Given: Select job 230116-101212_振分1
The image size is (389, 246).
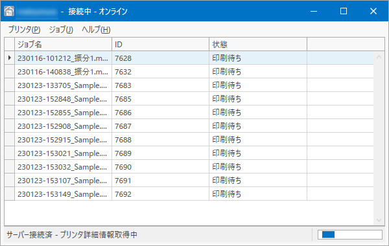Looking at the screenshot, I should tap(64, 58).
